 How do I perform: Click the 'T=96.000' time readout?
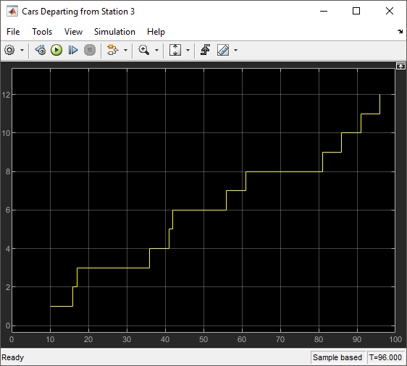click(x=385, y=357)
